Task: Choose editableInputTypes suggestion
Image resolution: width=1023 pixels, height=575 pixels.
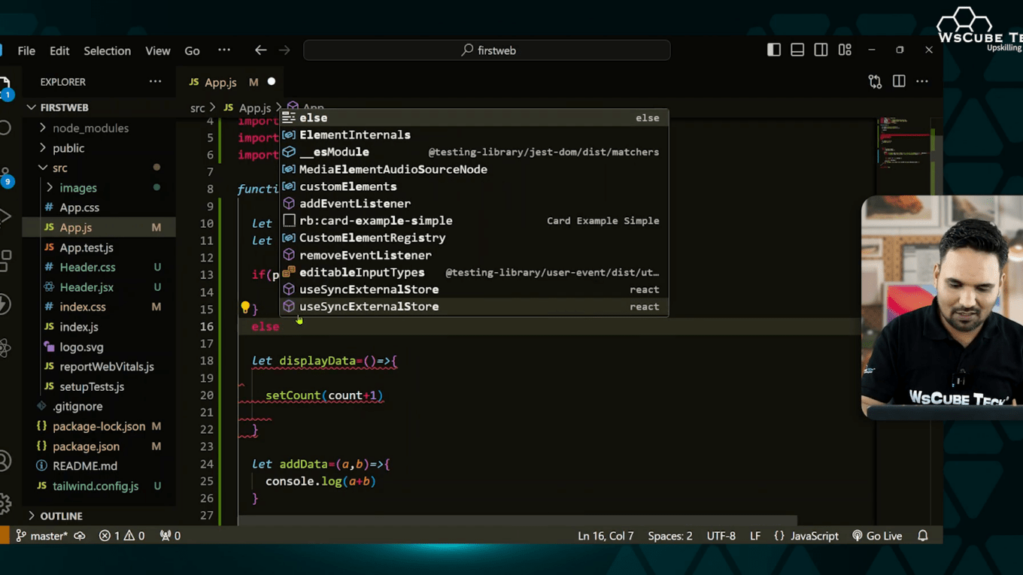Action: click(474, 273)
